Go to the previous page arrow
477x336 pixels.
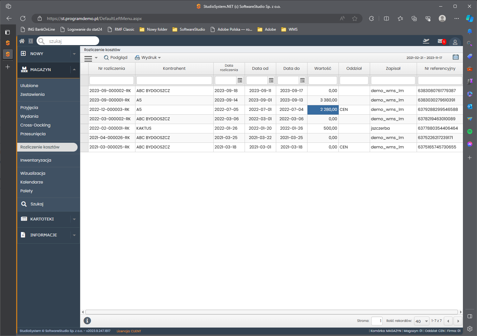click(x=448, y=321)
